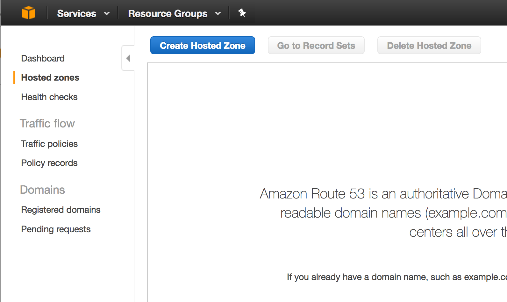Open Pending requests page
The width and height of the screenshot is (507, 302).
[x=56, y=229]
